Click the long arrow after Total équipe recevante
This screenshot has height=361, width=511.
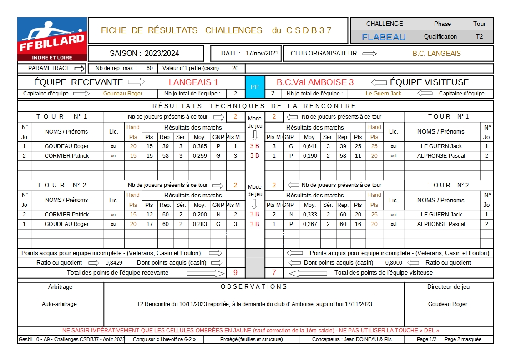coord(206,273)
